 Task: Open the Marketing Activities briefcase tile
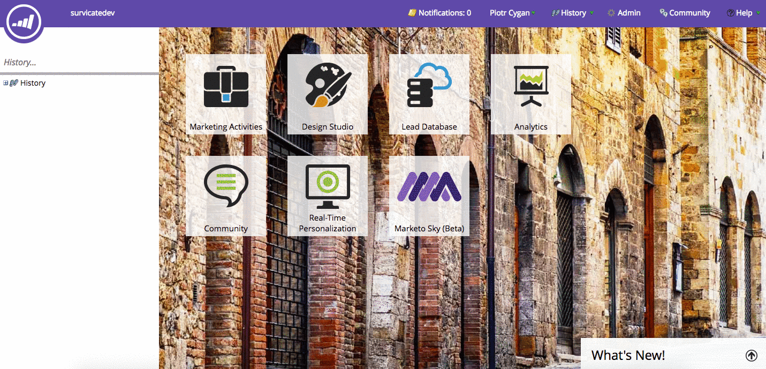tap(226, 94)
